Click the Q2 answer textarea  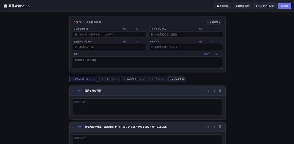click(x=147, y=139)
